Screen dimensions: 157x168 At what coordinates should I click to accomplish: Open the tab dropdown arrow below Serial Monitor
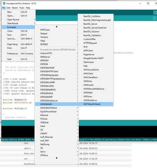[155, 18]
